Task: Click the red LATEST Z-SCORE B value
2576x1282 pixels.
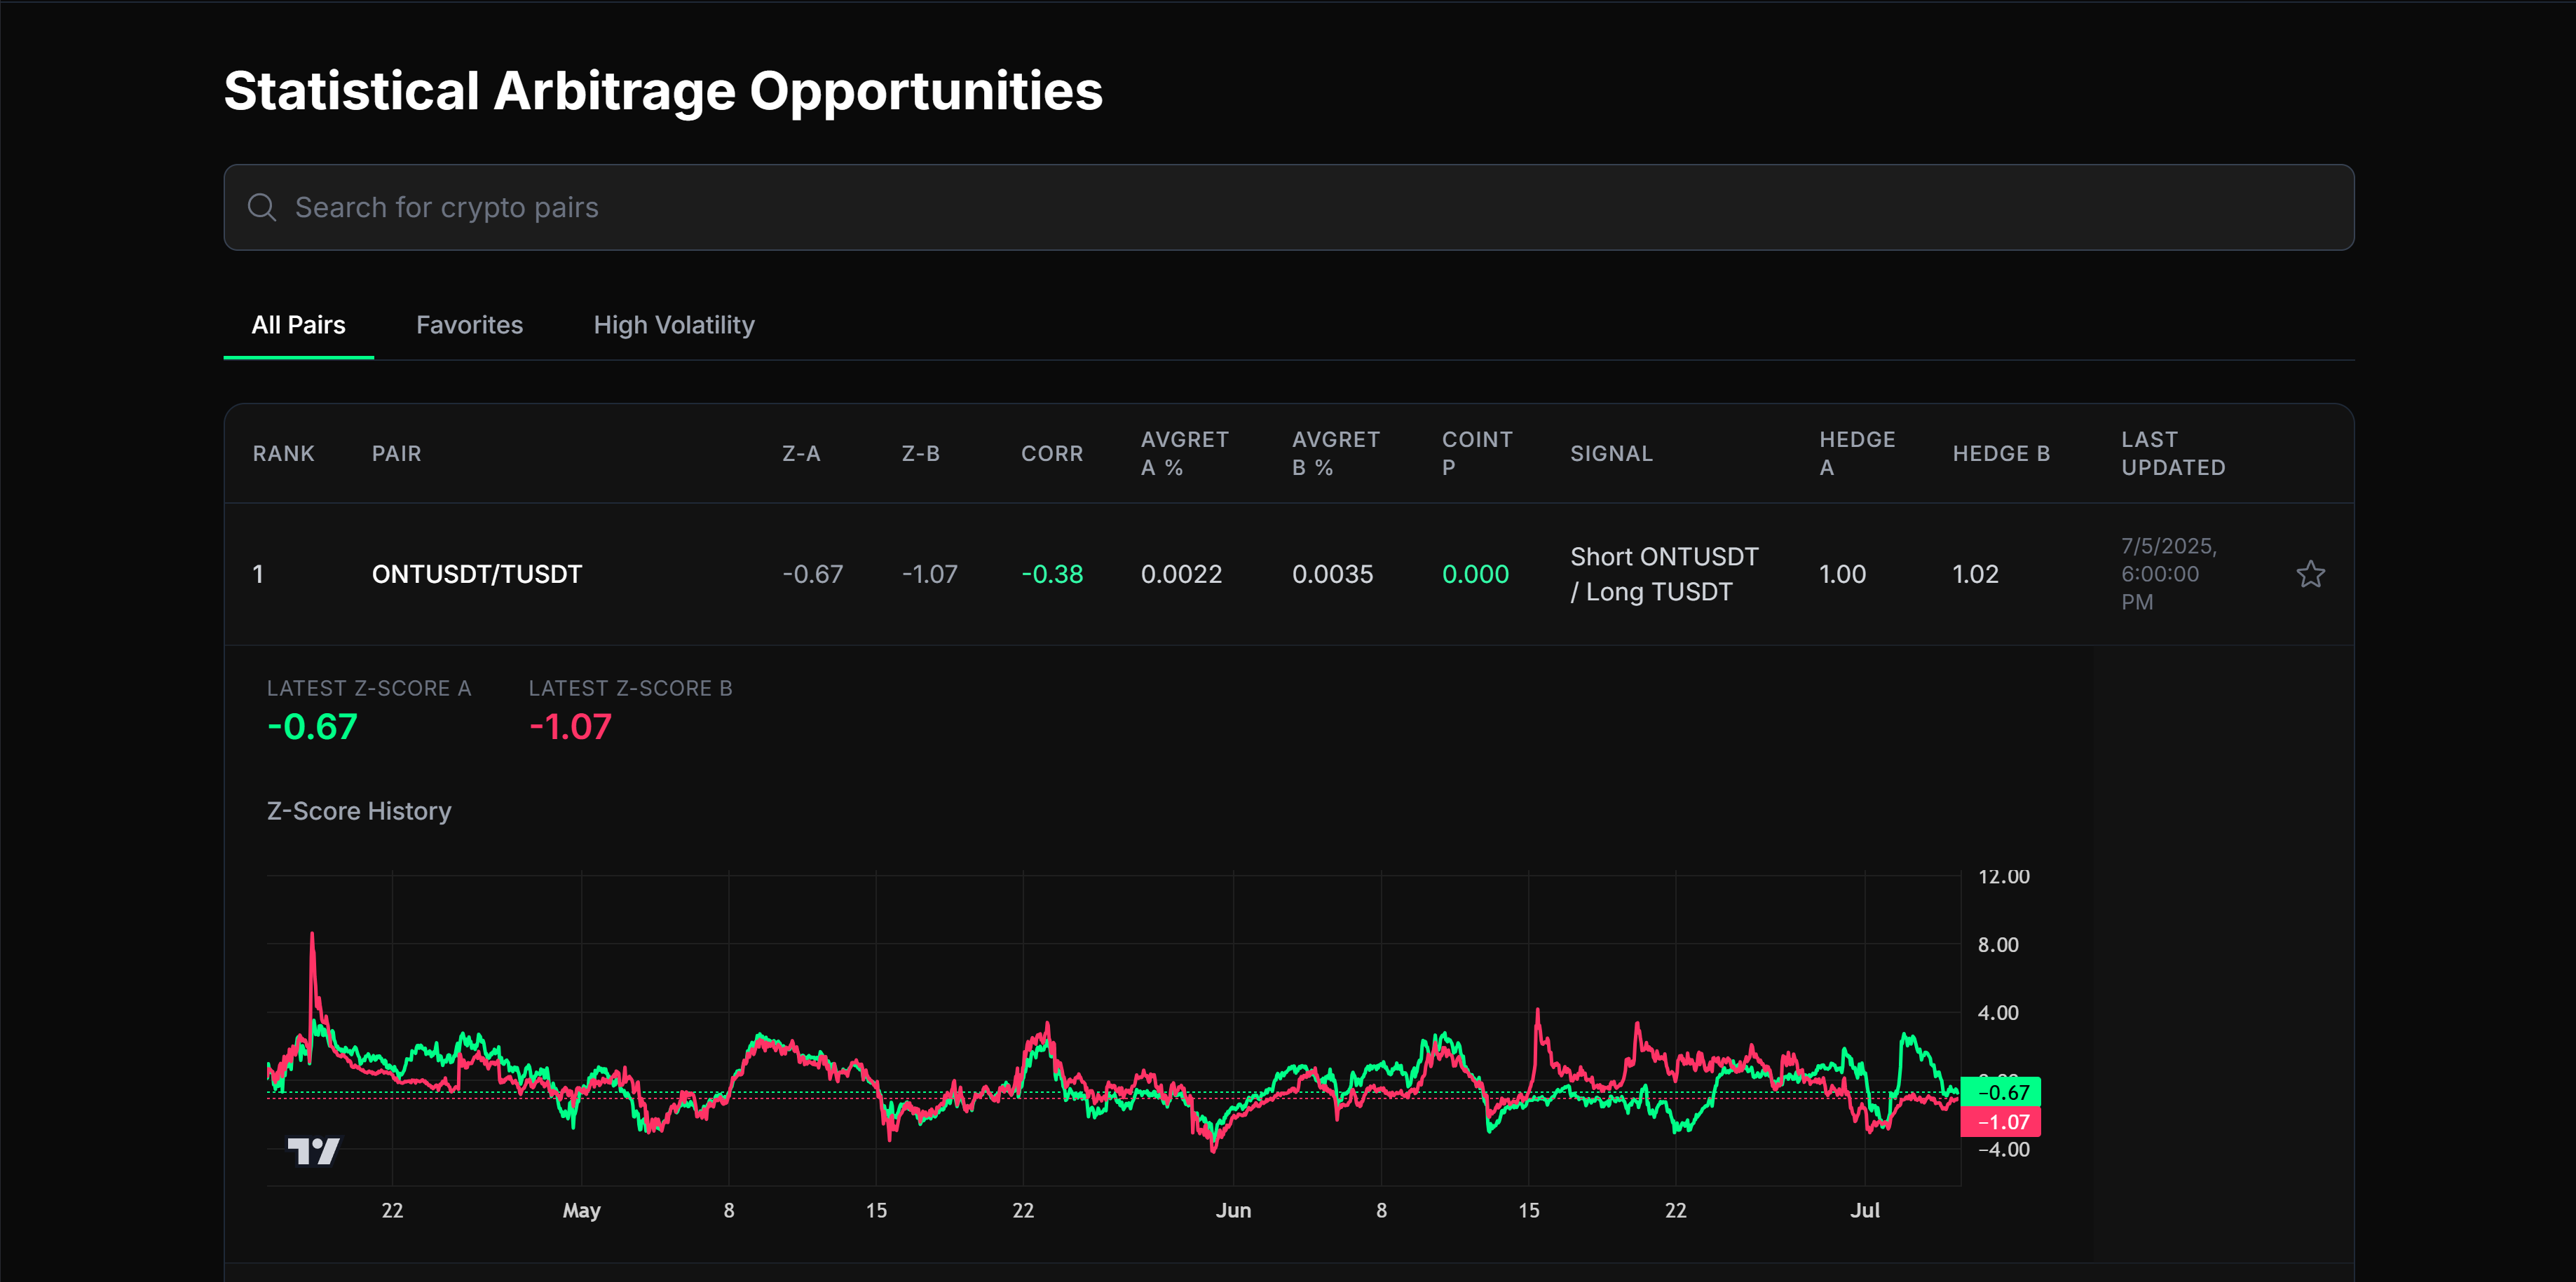Action: click(569, 726)
